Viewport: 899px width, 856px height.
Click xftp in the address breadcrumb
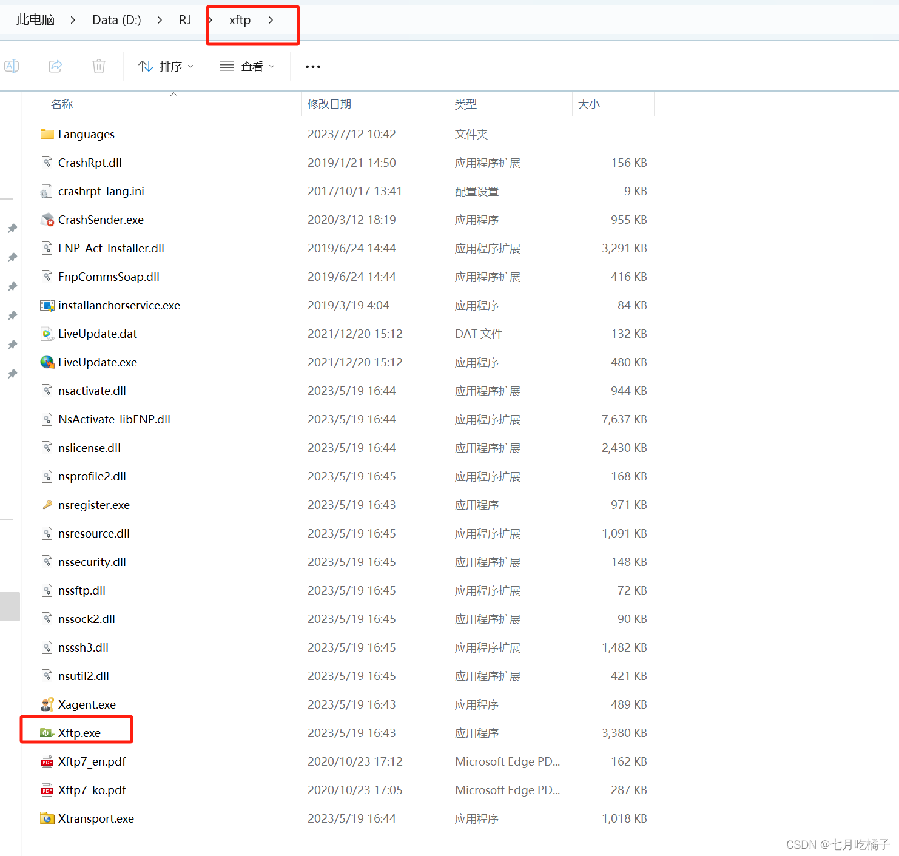(240, 20)
